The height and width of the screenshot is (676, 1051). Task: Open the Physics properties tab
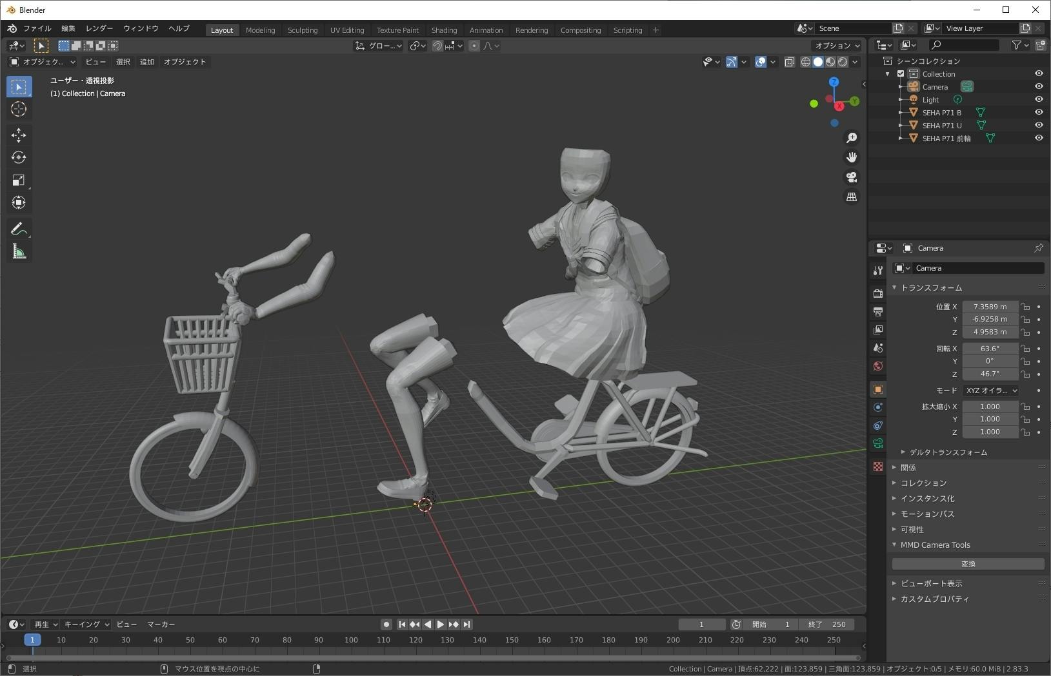877,407
